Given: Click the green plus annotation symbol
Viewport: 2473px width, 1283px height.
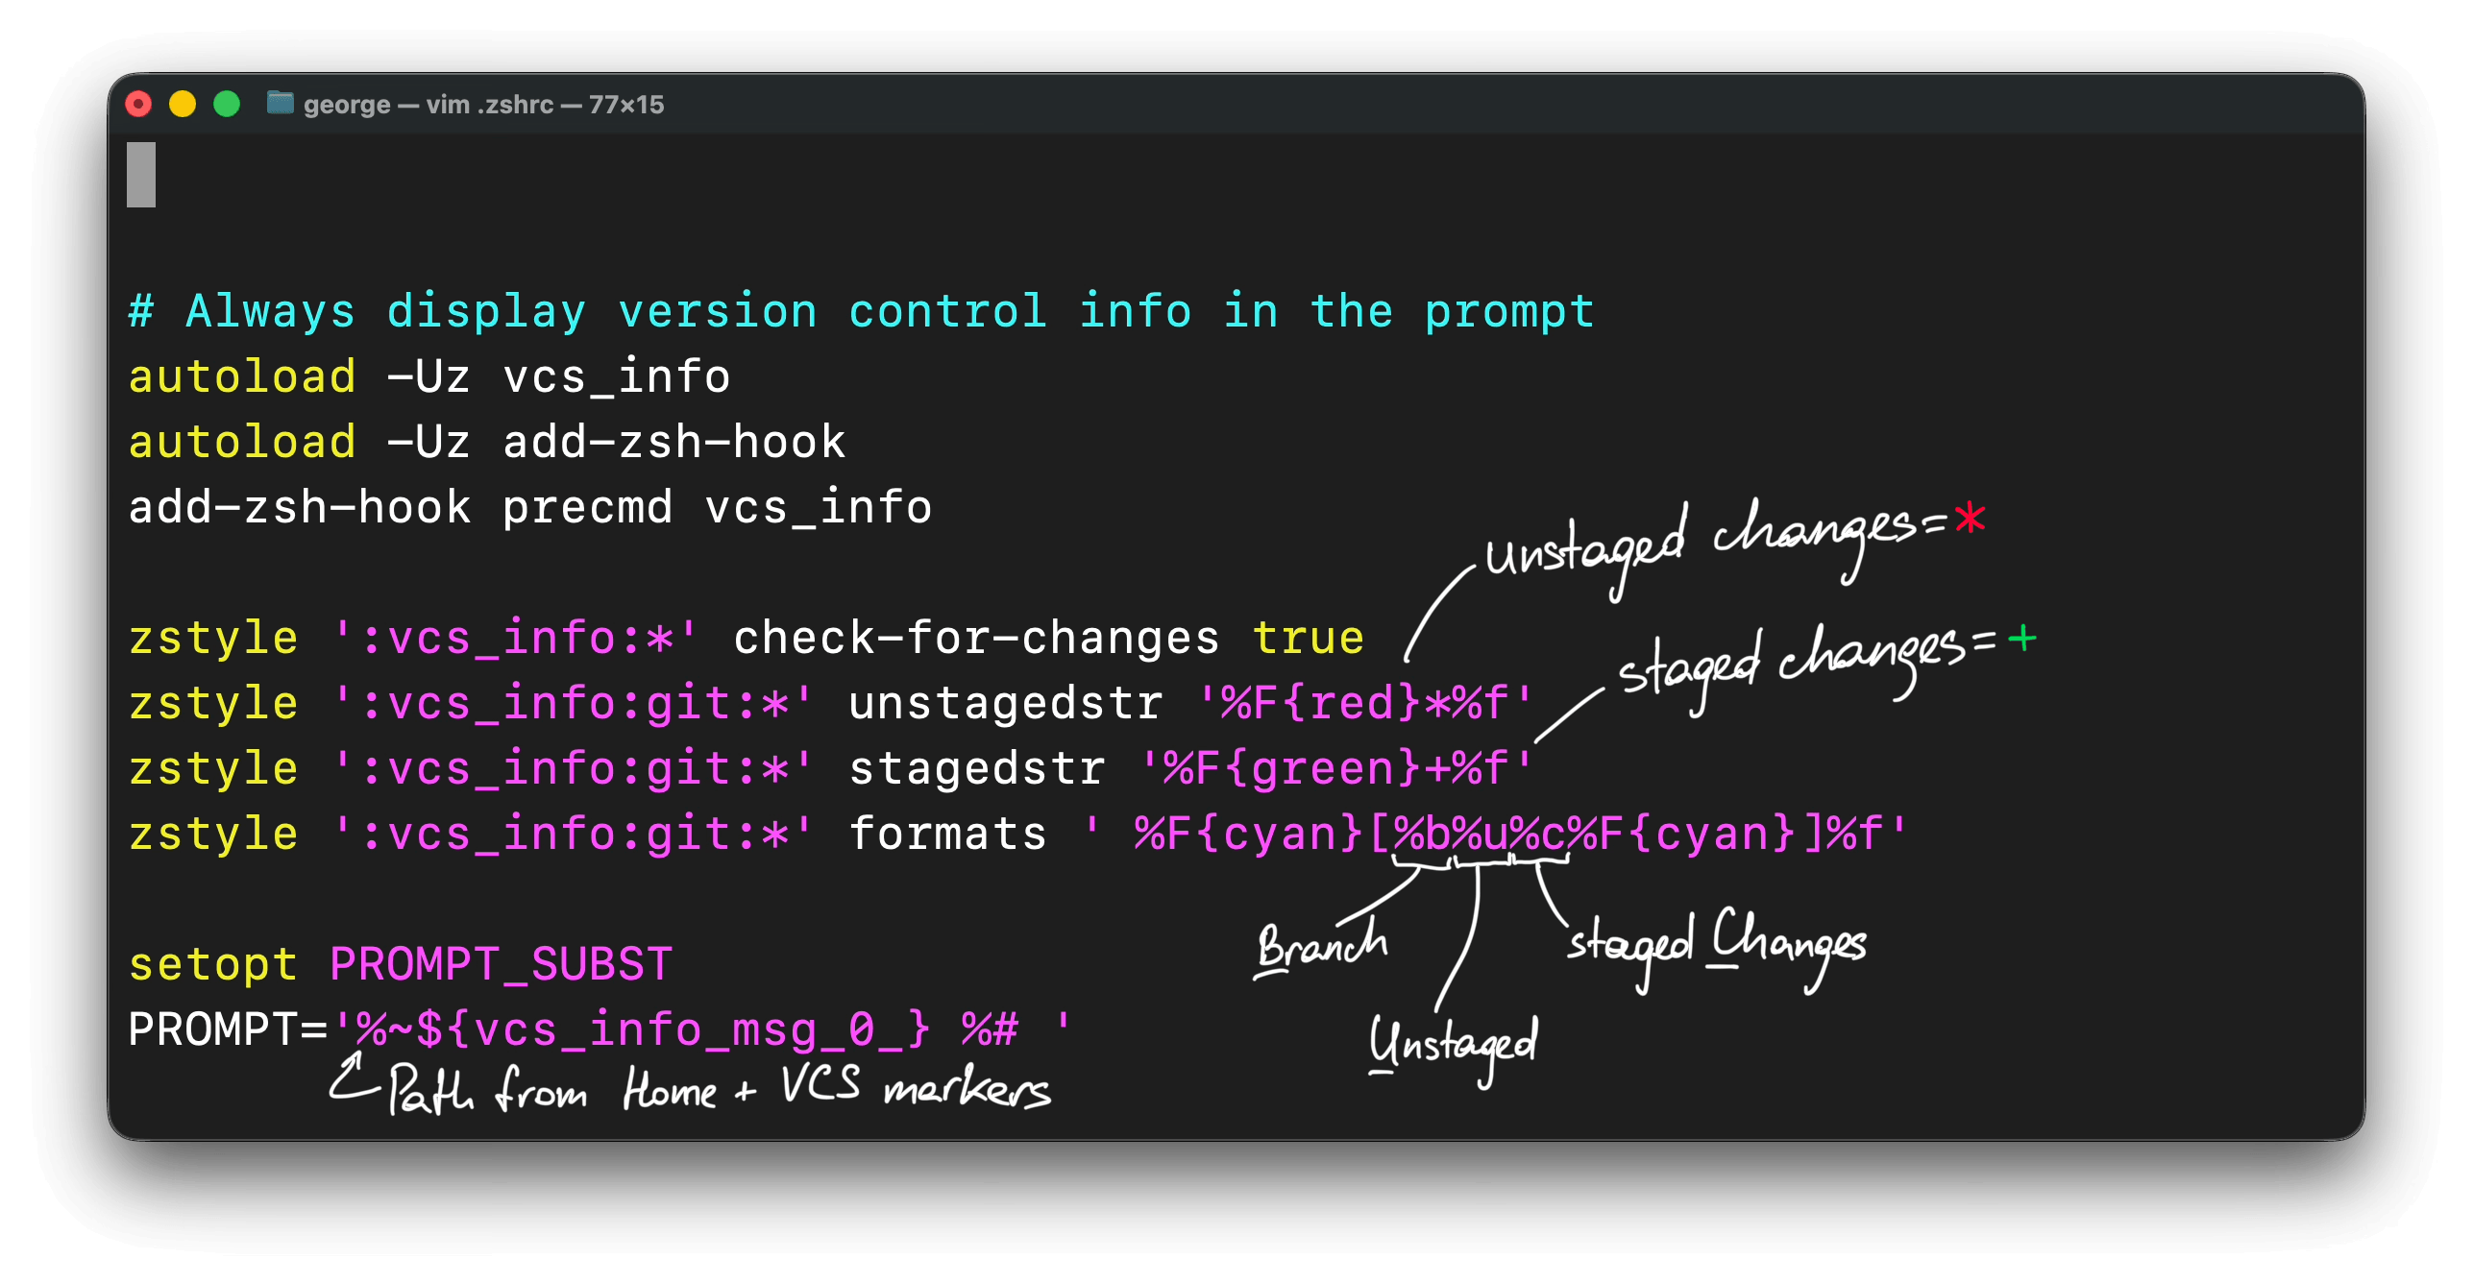Looking at the screenshot, I should (x=2022, y=638).
